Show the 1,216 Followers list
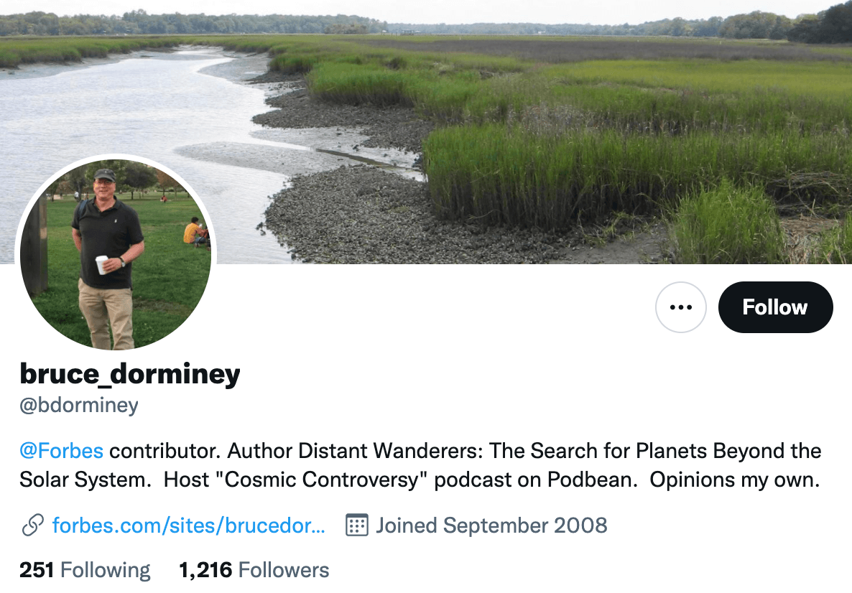852x593 pixels. tap(254, 570)
